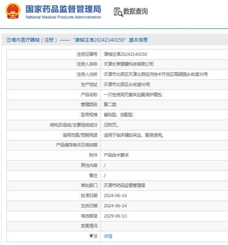Click the 适用范围/预期用途 label
This screenshot has width=228, height=245.
pyautogui.click(x=80, y=135)
